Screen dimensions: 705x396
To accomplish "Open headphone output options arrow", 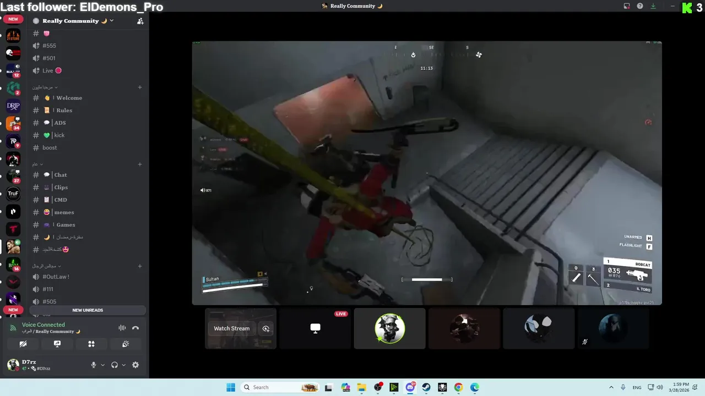I will [123, 365].
